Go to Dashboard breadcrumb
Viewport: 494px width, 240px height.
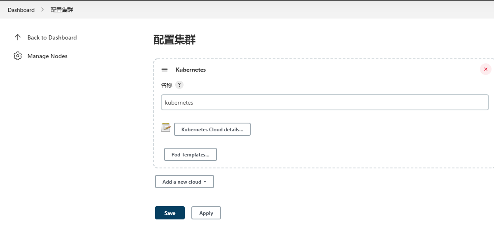click(x=21, y=10)
